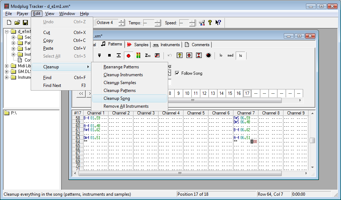341x200 pixels.
Task: Select order position 10
Action: 187,93
